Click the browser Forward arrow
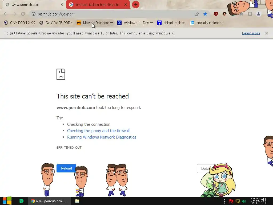273x205 pixels. 14,14
